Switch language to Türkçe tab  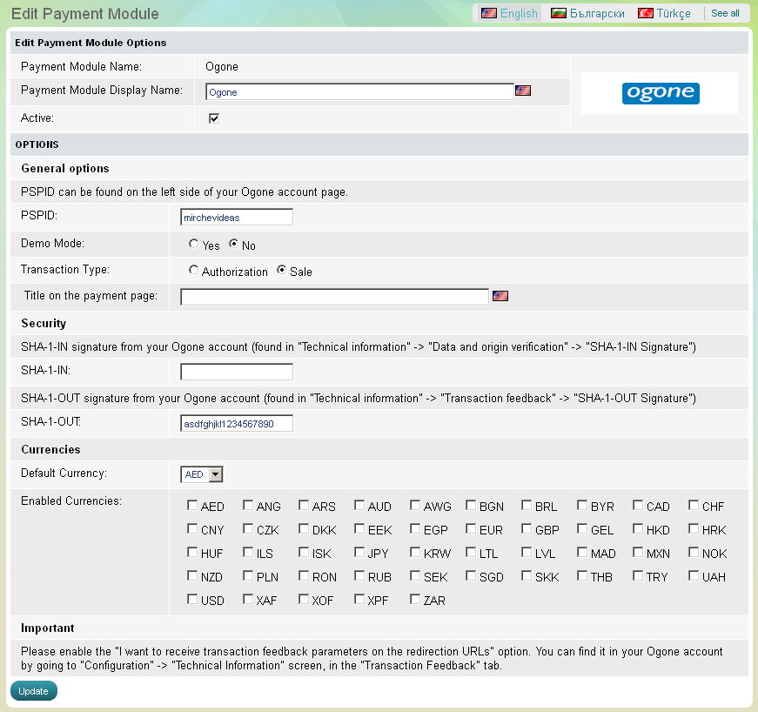click(x=664, y=13)
